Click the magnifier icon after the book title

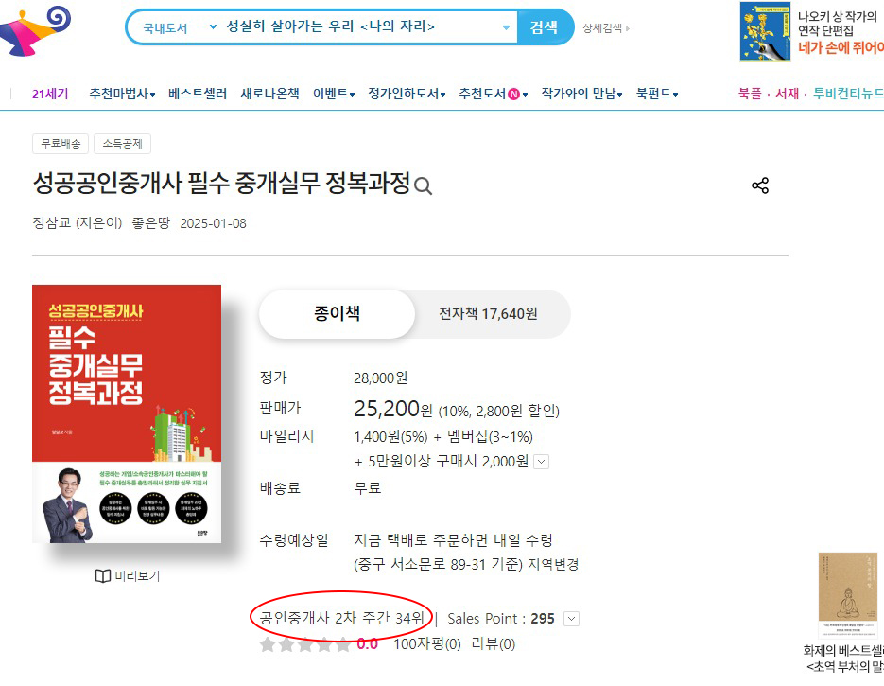pyautogui.click(x=423, y=186)
